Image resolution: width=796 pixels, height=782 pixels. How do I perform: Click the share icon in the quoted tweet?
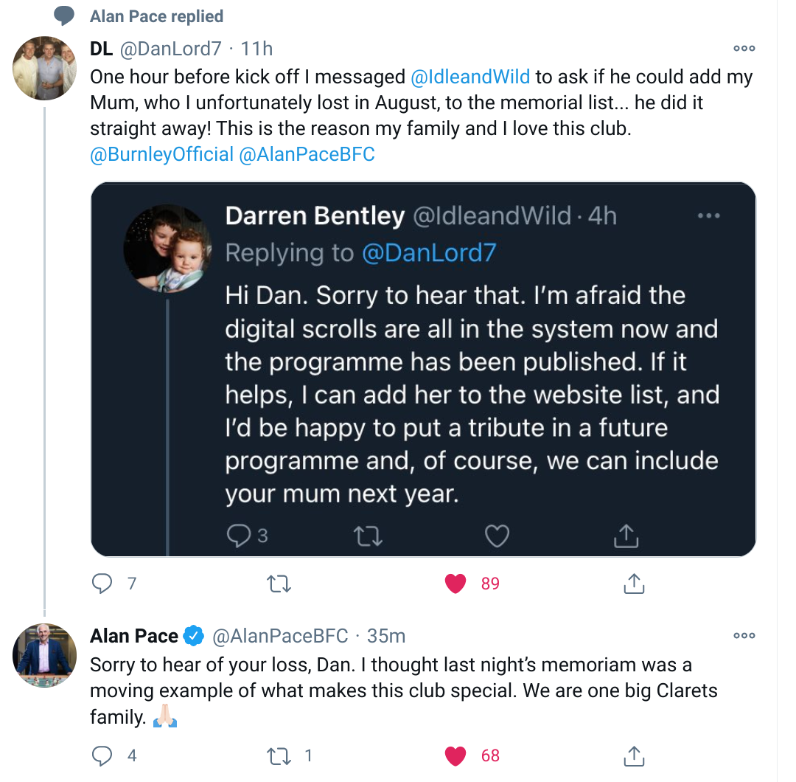point(625,536)
